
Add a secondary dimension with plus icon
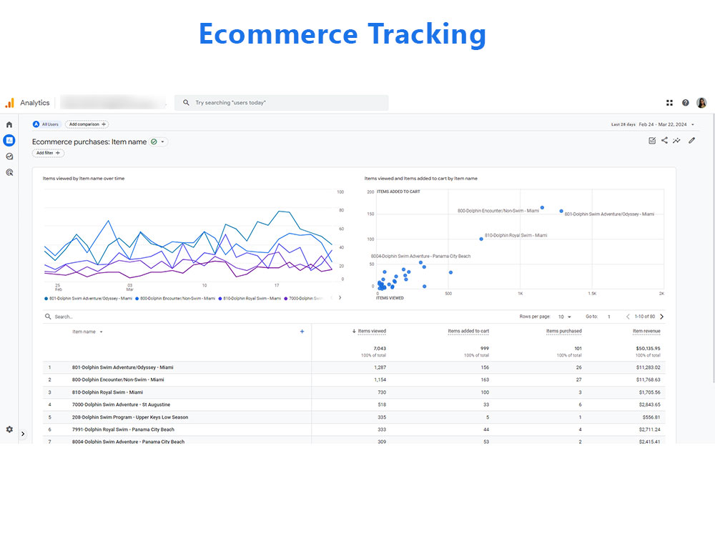[302, 332]
